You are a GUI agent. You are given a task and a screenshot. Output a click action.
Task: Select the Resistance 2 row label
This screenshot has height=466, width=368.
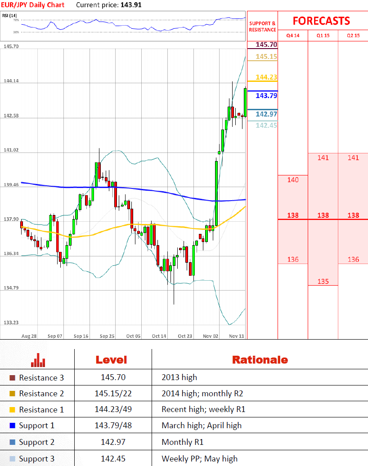pos(41,394)
